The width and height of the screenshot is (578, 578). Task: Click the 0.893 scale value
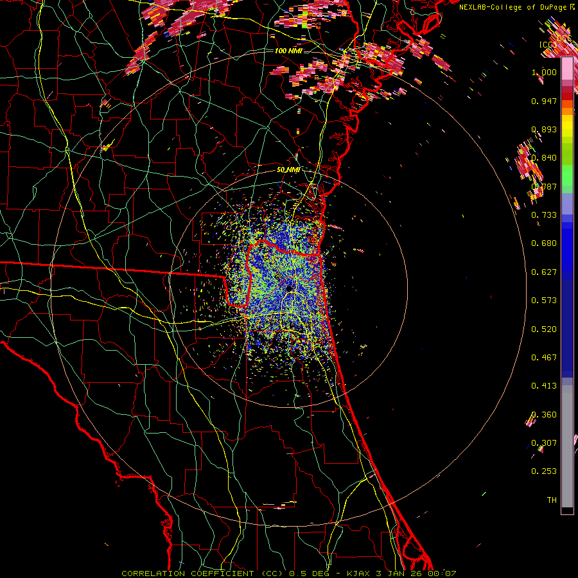(x=544, y=129)
